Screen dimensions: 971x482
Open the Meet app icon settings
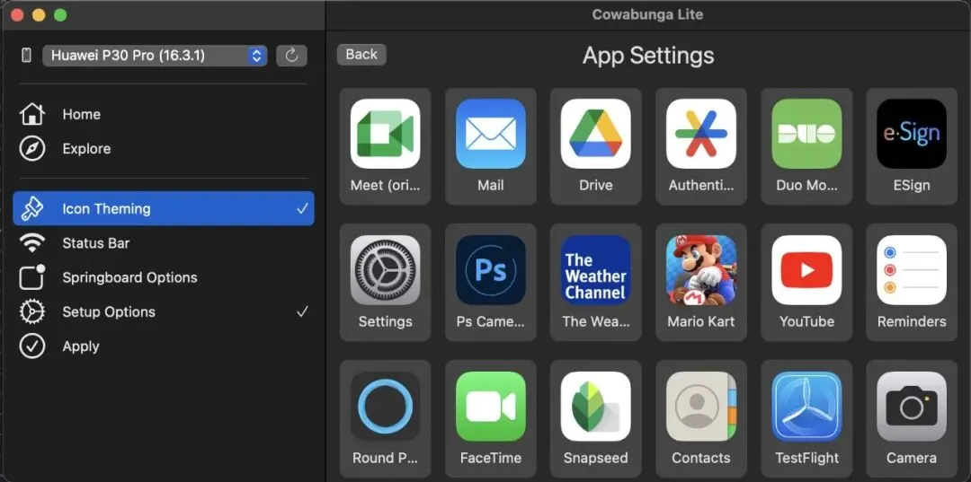385,134
